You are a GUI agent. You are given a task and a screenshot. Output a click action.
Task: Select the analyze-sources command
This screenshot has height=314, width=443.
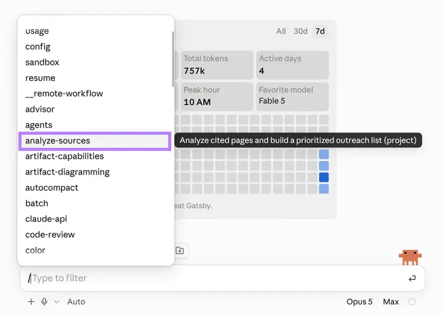pyautogui.click(x=95, y=140)
